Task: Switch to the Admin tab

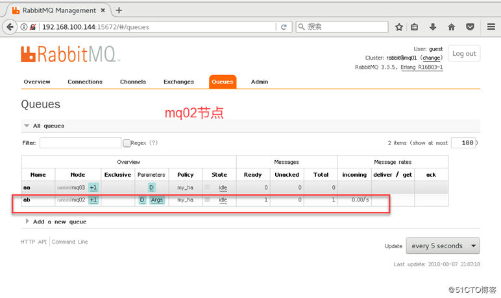Action: [x=260, y=82]
